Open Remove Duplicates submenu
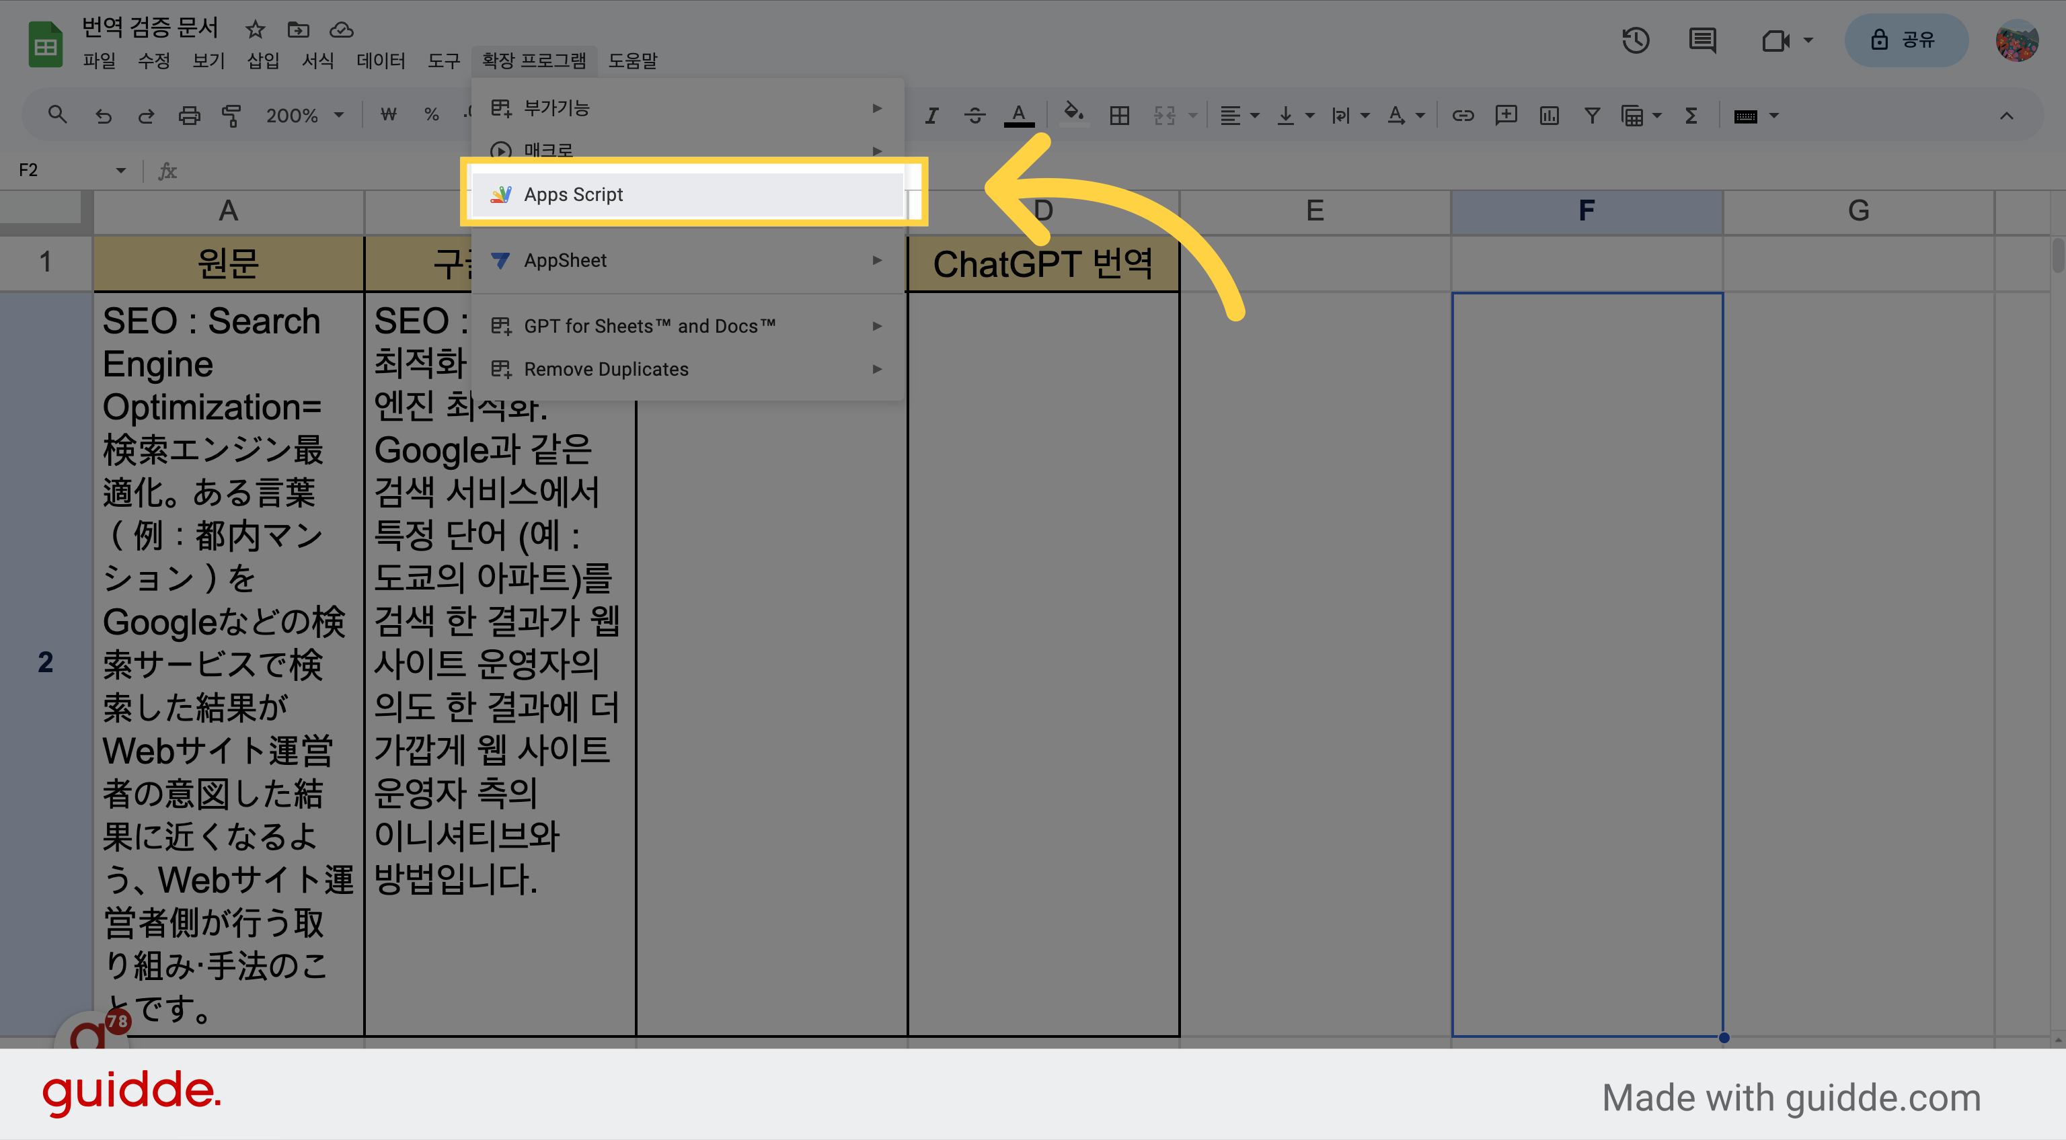2066x1140 pixels. [688, 369]
